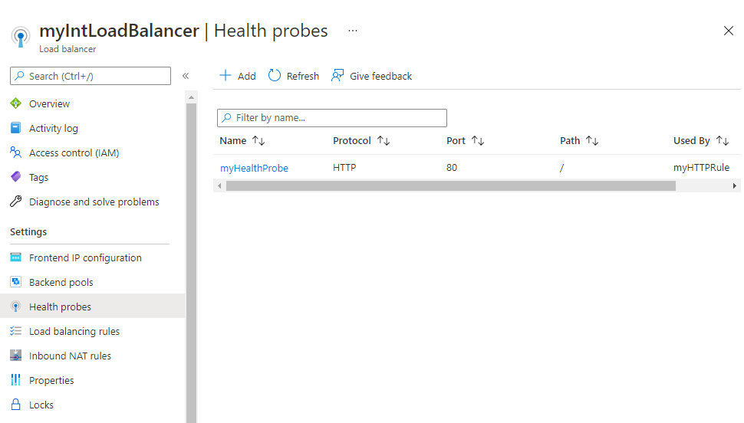
Task: Open the Overview icon in sidebar
Action: coord(15,103)
